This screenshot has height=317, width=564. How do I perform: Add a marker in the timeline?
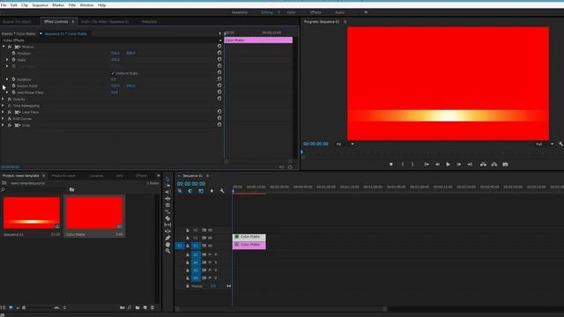211,191
